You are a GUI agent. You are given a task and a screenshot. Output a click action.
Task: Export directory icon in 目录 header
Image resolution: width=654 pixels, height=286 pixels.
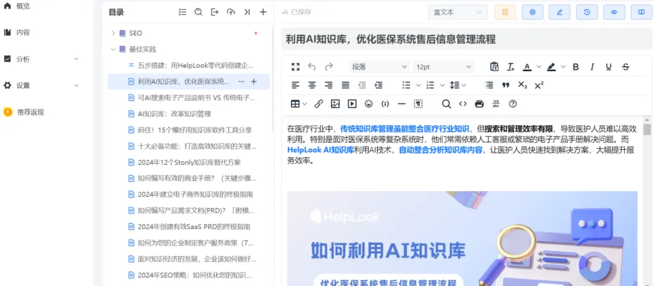(x=215, y=12)
